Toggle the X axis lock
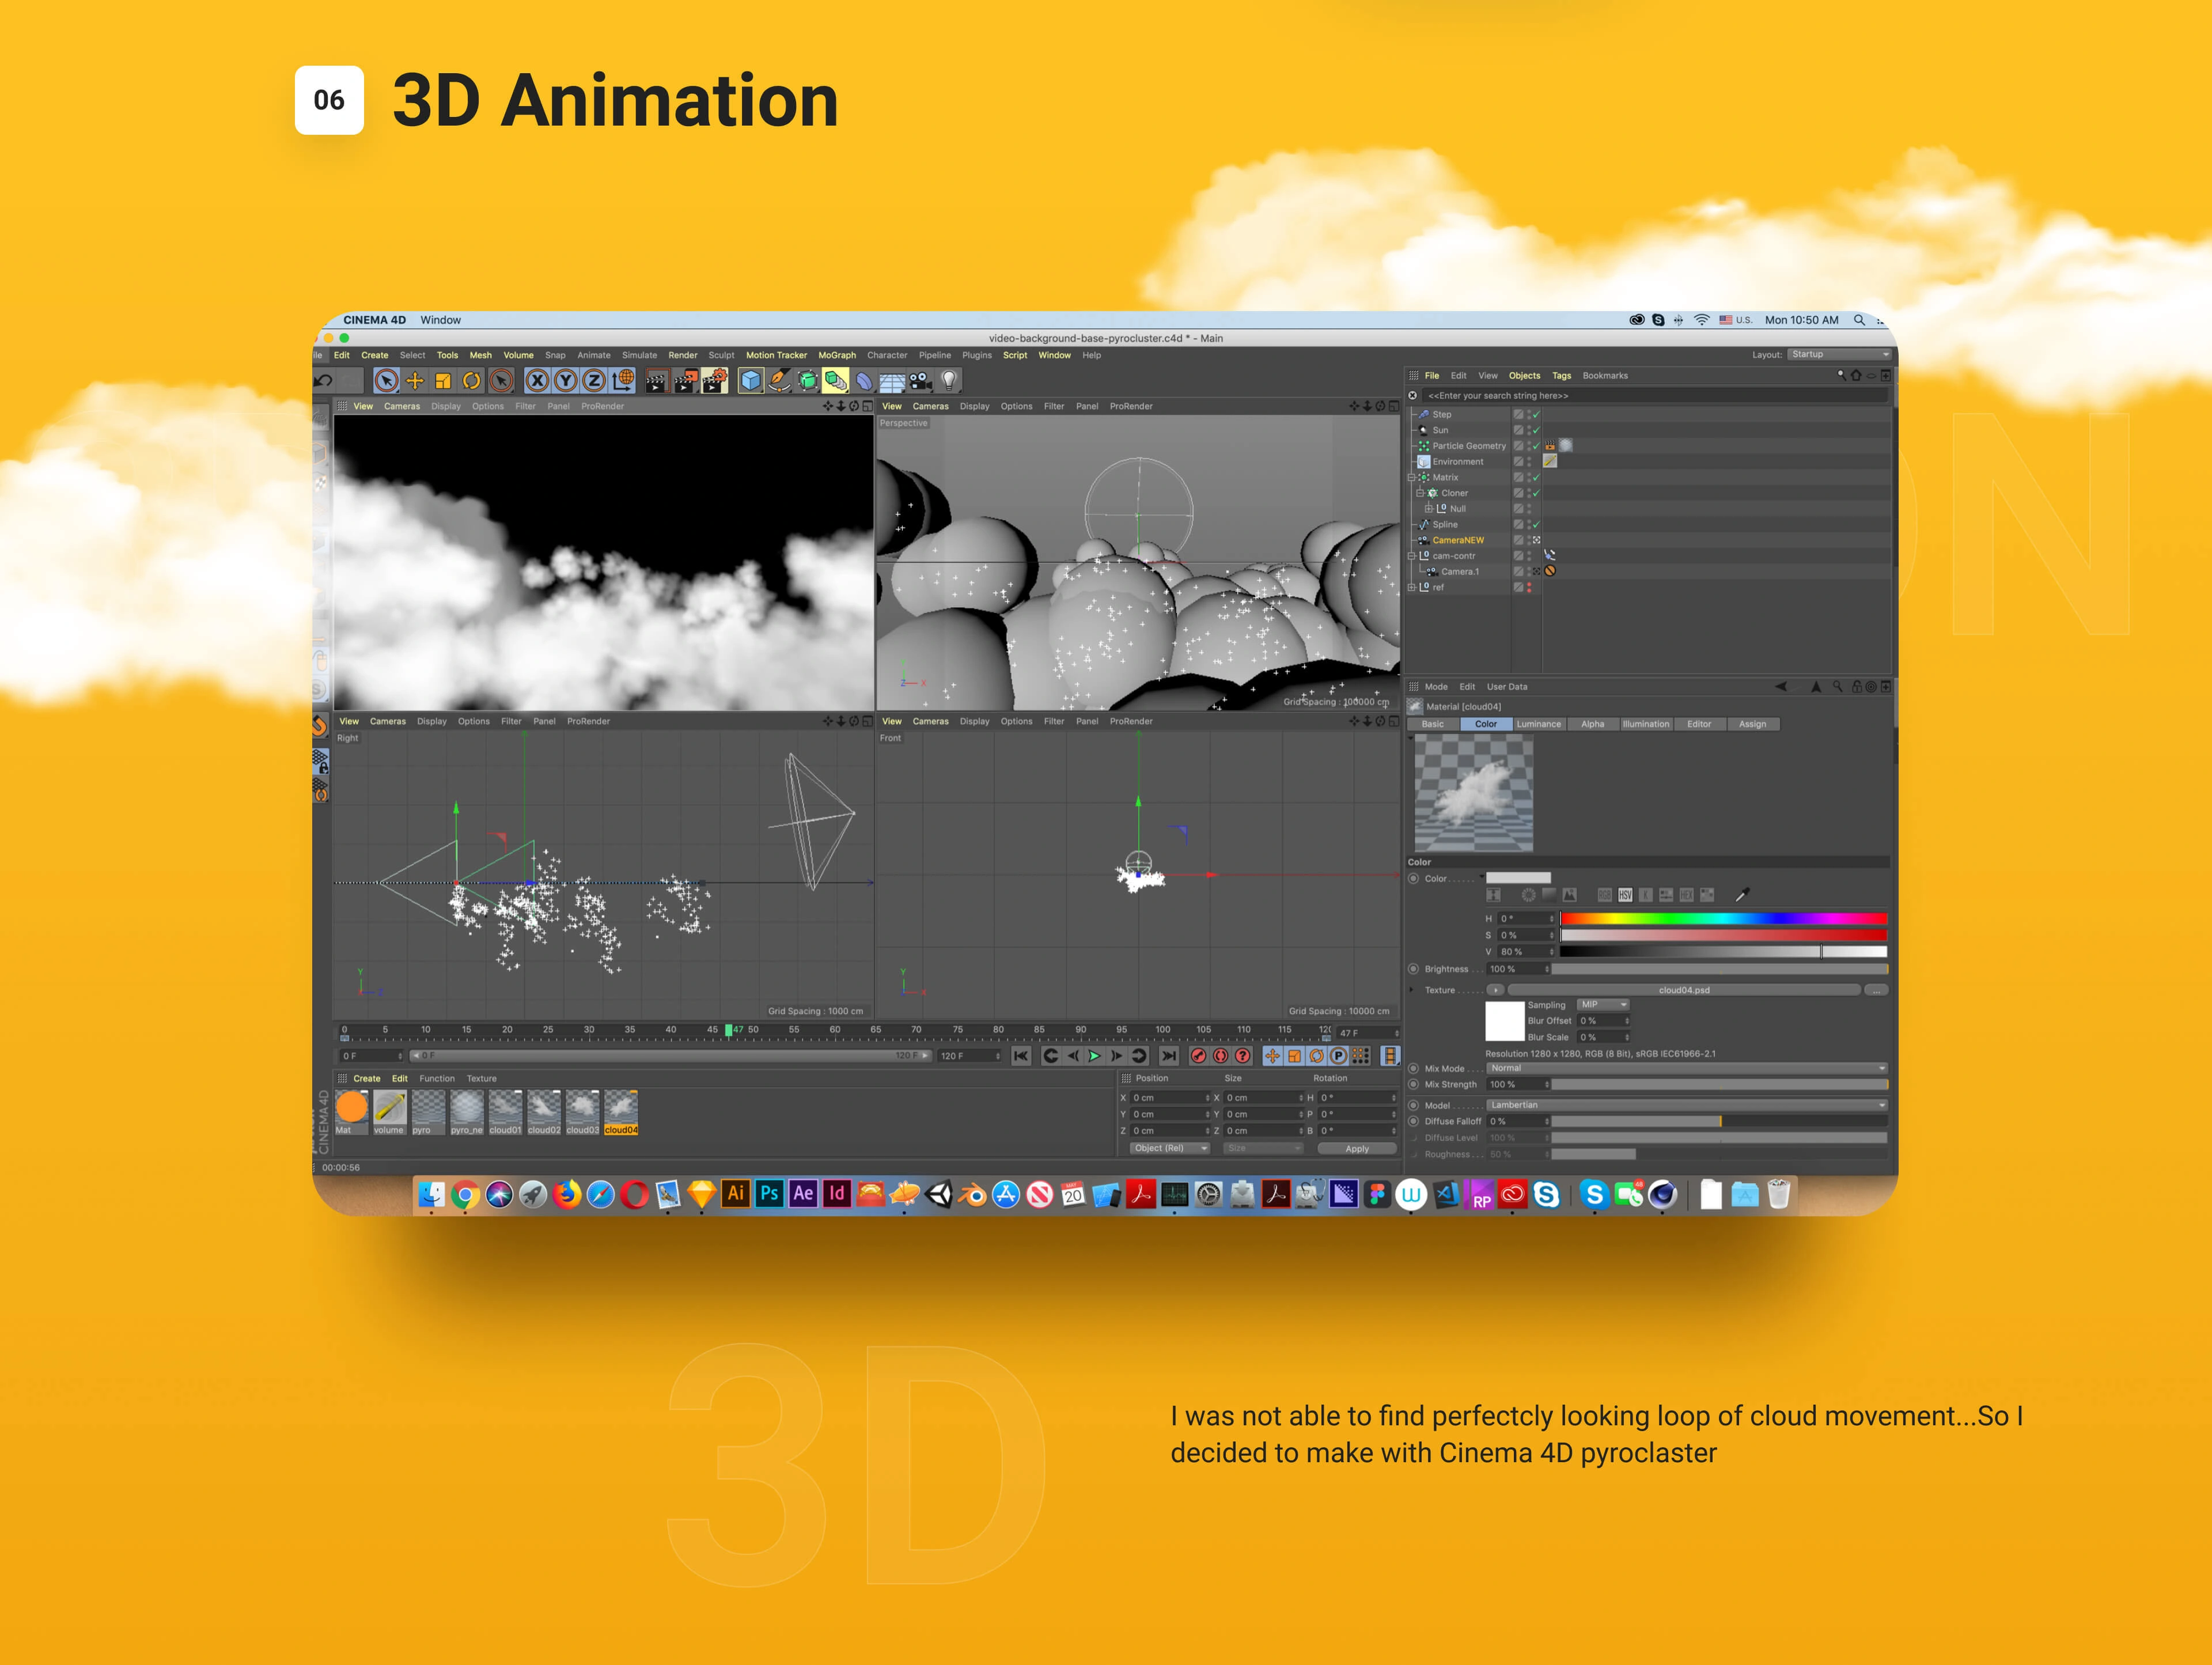This screenshot has width=2212, height=1665. (537, 380)
